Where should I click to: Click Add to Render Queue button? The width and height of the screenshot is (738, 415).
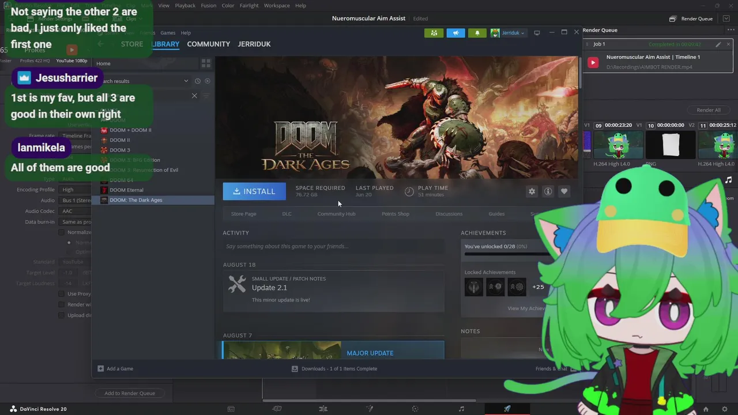130,393
